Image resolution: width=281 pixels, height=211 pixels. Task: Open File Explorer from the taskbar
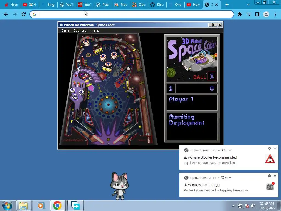click(x=23, y=206)
